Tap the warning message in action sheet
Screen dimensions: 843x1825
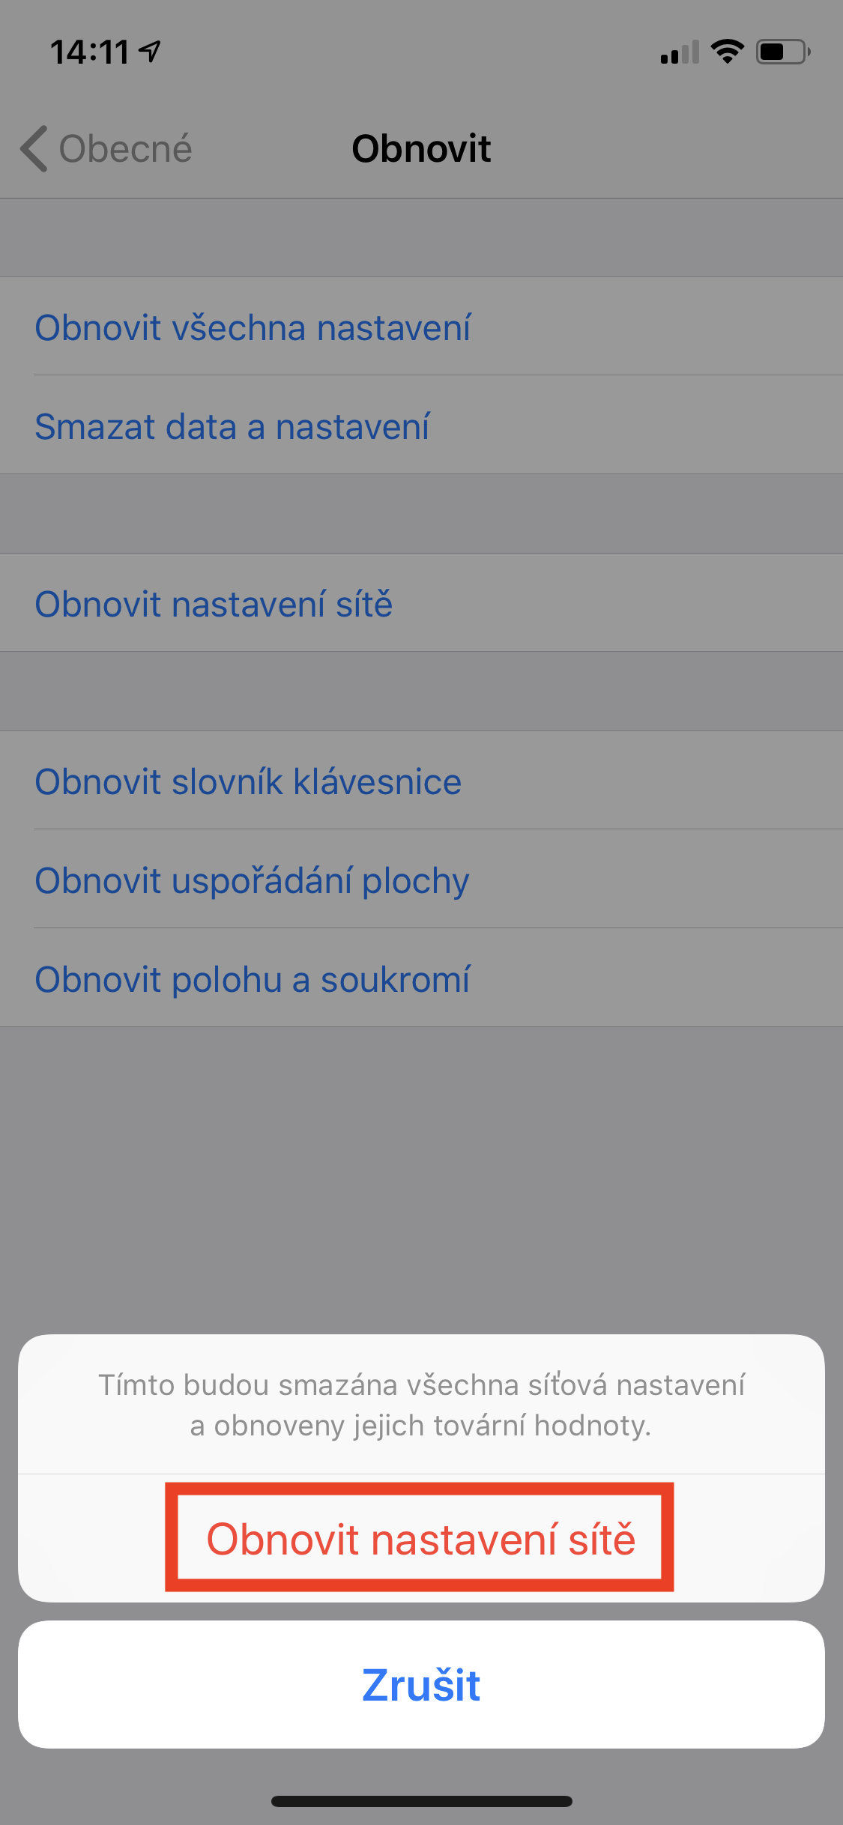(x=421, y=1405)
